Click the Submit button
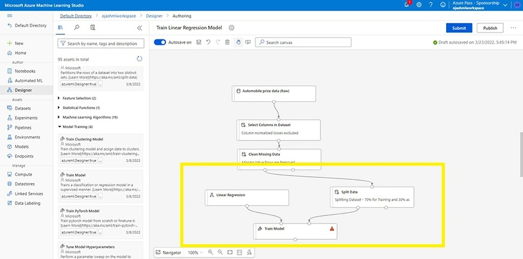This screenshot has width=523, height=259. click(x=459, y=28)
